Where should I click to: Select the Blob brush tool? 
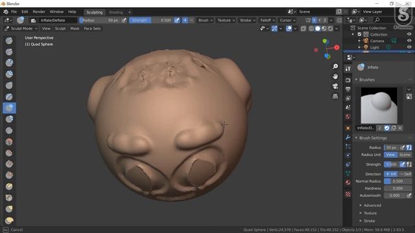[x=9, y=119]
